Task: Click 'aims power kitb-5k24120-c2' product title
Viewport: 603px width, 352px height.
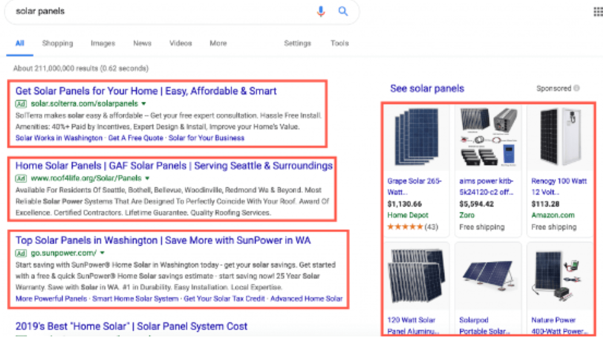Action: [487, 187]
